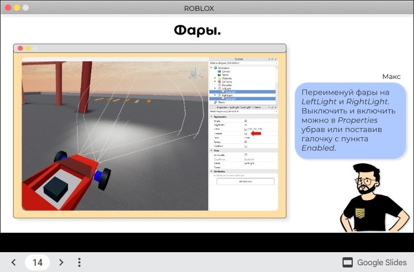The width and height of the screenshot is (414, 272).
Task: Collapse the Appearance properties section
Action: 211,116
